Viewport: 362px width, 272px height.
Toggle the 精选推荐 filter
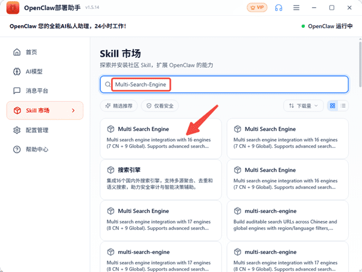[x=119, y=106]
